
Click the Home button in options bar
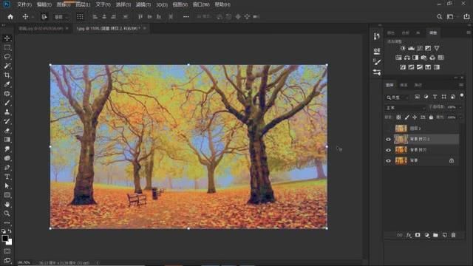click(x=10, y=16)
